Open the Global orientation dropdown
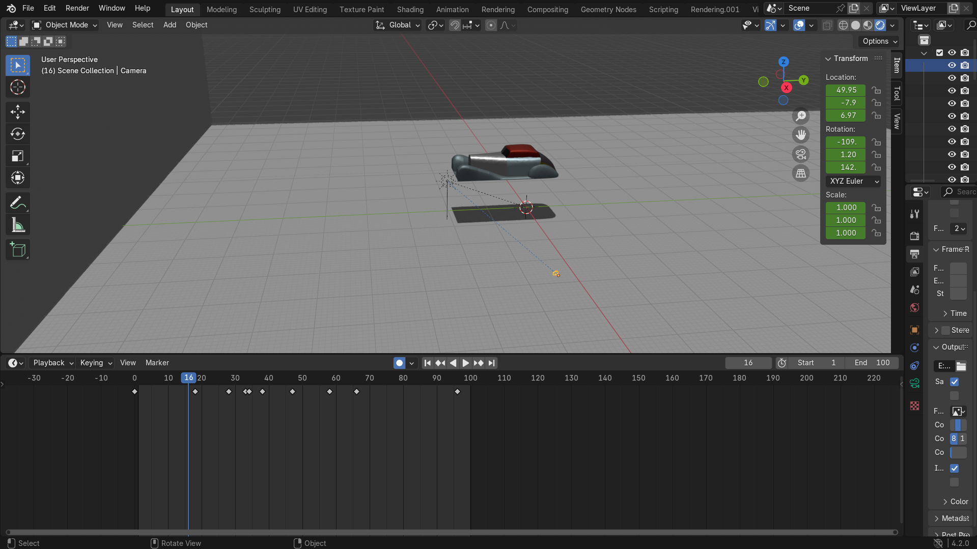977x549 pixels. (x=398, y=25)
